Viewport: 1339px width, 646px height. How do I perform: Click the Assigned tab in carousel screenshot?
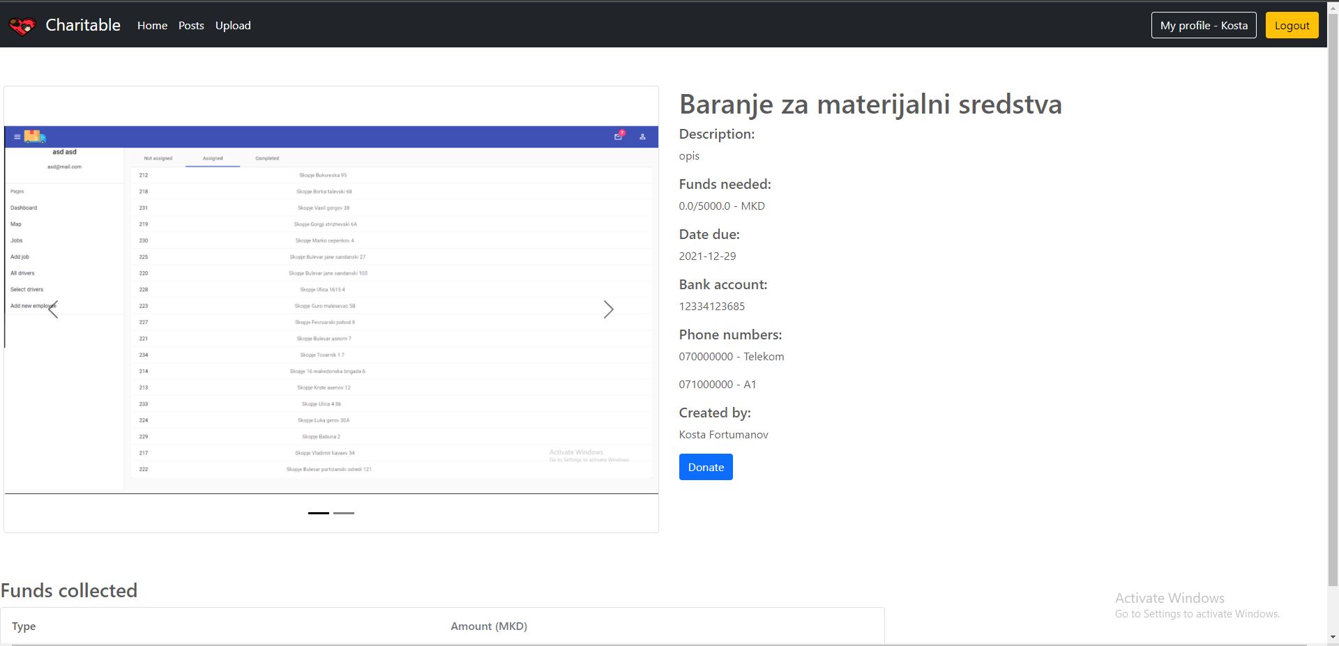tap(213, 158)
